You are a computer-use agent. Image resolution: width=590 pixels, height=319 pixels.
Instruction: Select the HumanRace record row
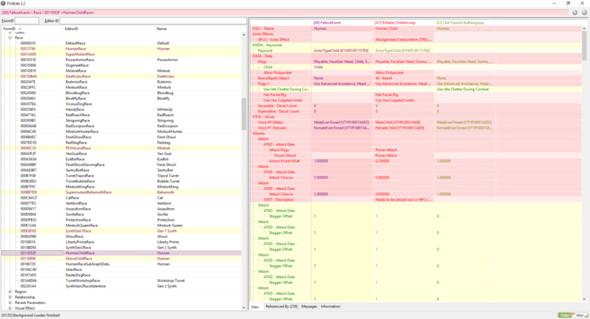(x=121, y=49)
